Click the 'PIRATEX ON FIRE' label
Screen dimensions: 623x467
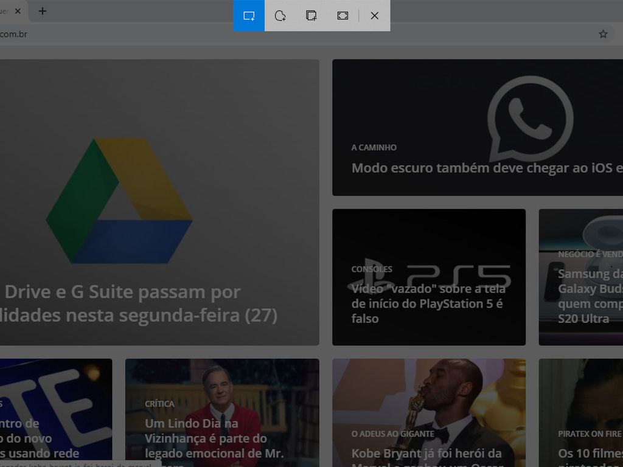click(x=589, y=434)
